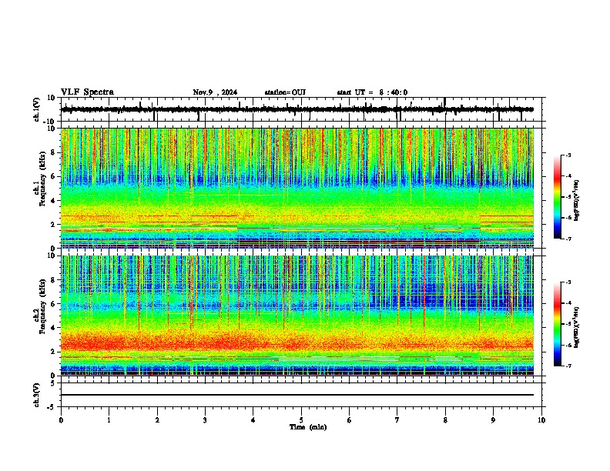The image size is (610, 471).
Task: Click time axis tick label "9"
Action: pyautogui.click(x=493, y=420)
